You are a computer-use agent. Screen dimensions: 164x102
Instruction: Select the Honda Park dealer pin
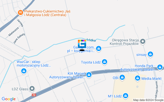(160, 68)
